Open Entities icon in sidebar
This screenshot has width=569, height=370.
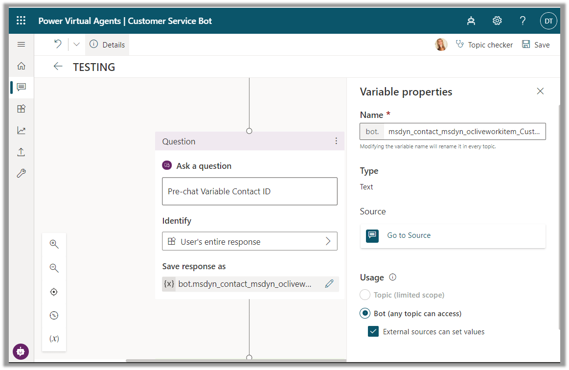pos(22,109)
